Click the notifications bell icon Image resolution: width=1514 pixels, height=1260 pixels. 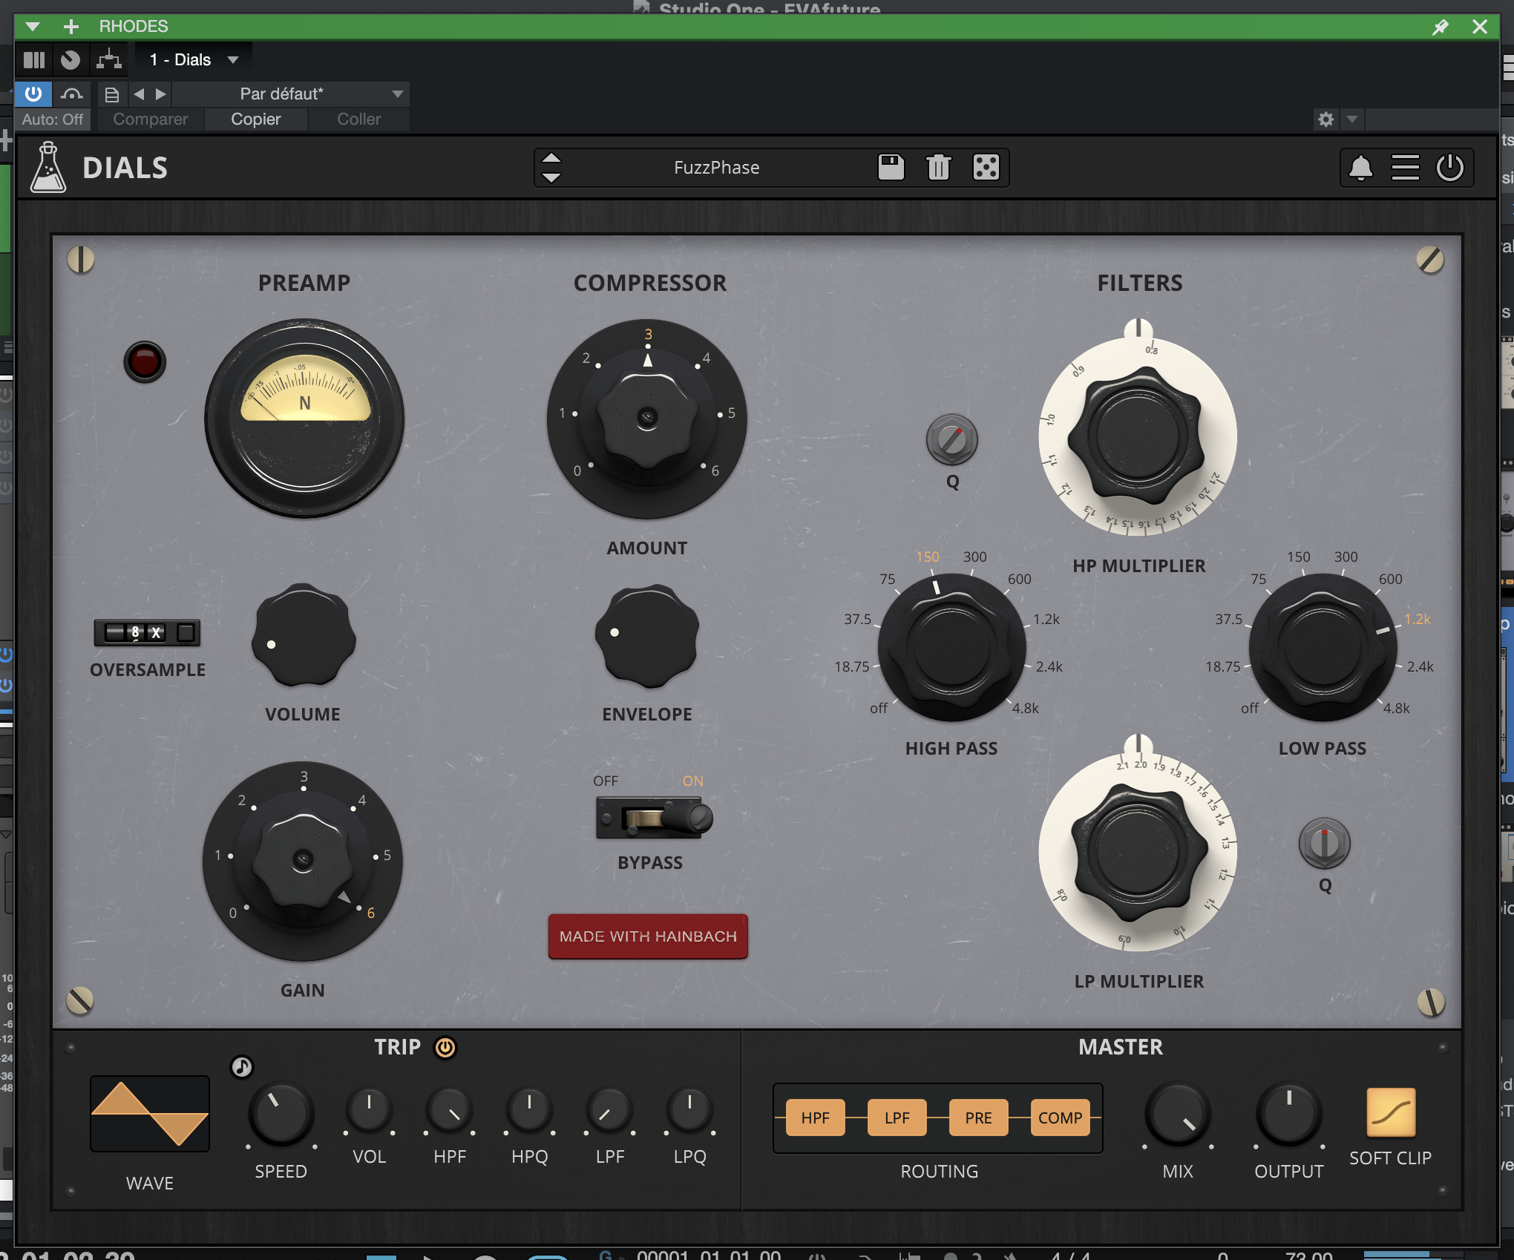pos(1360,168)
